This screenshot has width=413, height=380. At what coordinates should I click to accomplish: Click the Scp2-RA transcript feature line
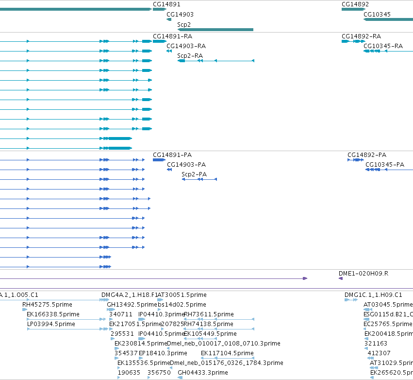click(x=216, y=61)
